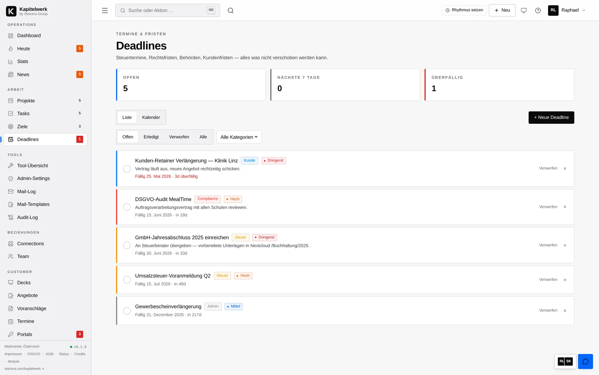The image size is (599, 375).
Task: Click the Status footer link
Action: [64, 354]
